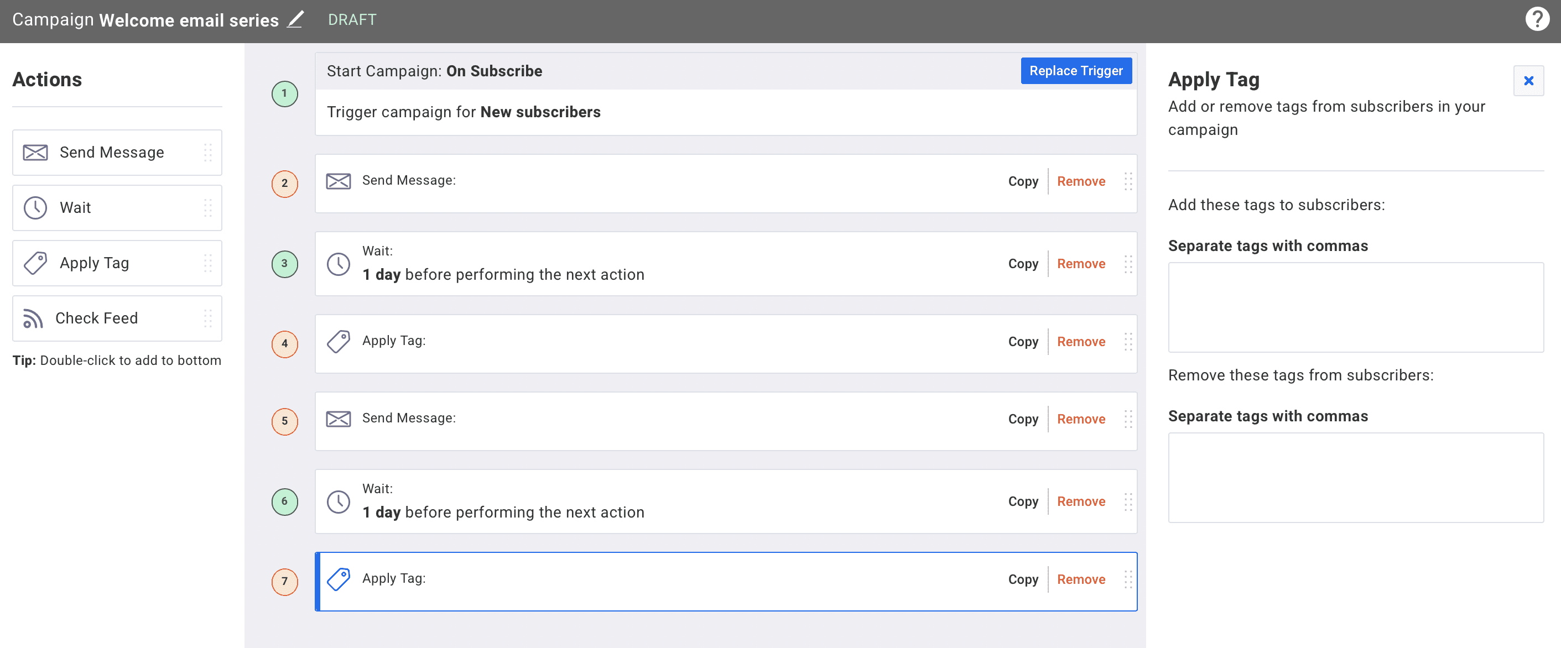
Task: Grab the drag handle on step 5
Action: tap(1128, 420)
